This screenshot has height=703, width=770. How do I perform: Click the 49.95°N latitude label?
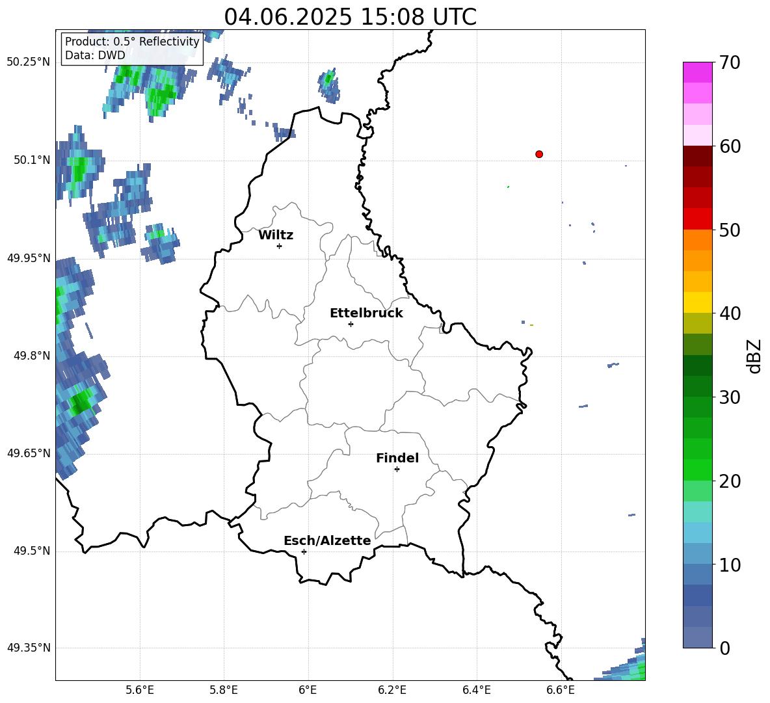(29, 258)
